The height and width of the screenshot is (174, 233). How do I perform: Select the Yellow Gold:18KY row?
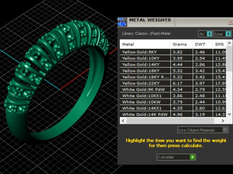(x=173, y=71)
